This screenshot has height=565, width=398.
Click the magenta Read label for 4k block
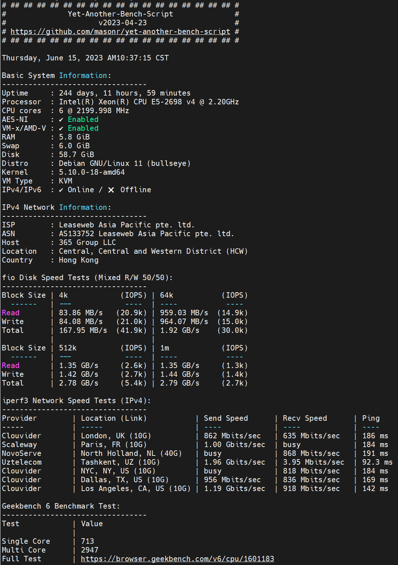11,313
